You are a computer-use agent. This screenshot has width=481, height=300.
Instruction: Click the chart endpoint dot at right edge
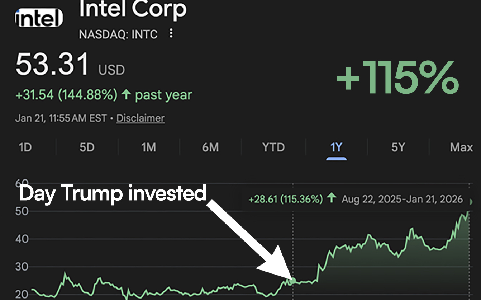[471, 202]
